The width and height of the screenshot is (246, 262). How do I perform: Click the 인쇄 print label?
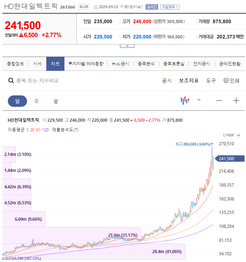coord(235,81)
